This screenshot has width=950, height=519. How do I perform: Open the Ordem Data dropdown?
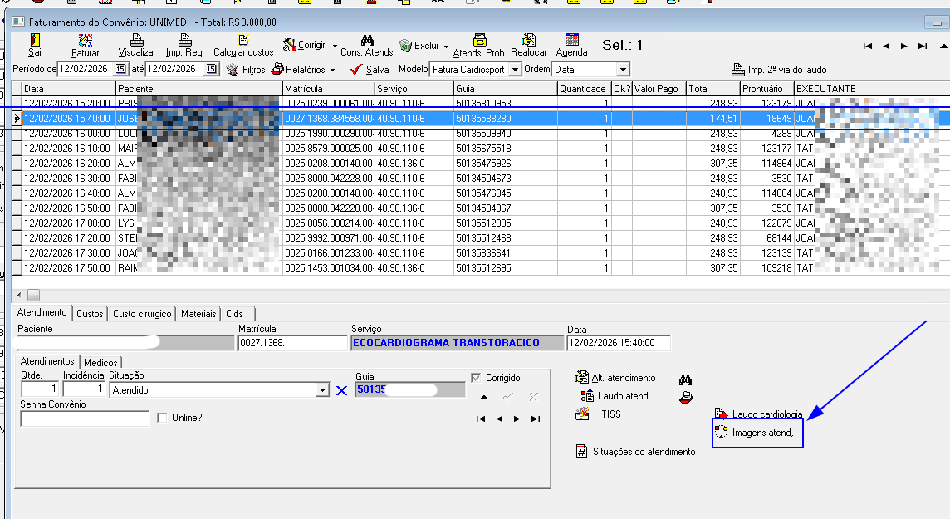coord(622,70)
